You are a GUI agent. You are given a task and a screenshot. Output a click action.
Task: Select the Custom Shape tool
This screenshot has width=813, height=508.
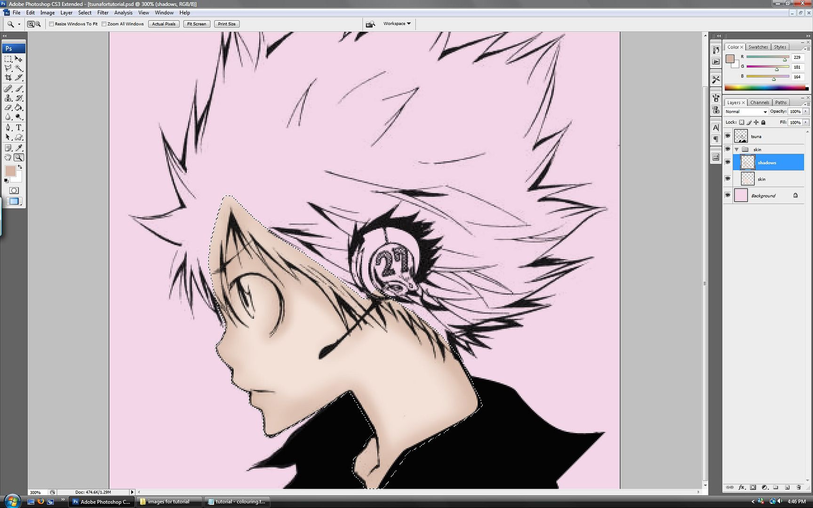[x=19, y=137]
